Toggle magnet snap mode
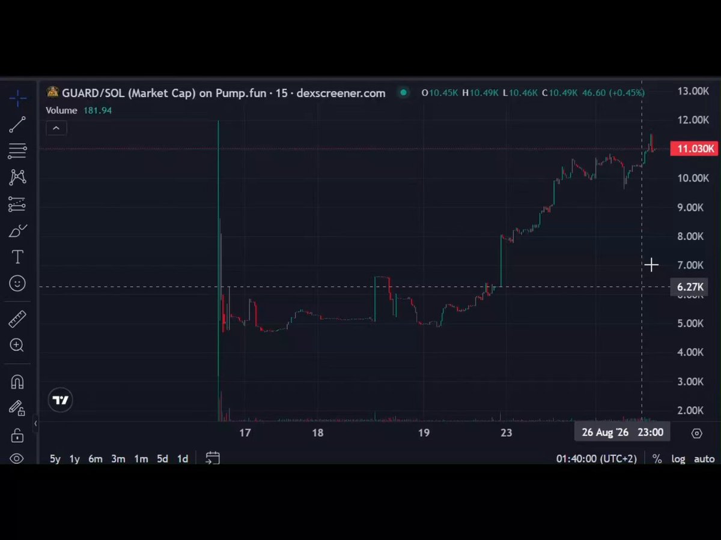This screenshot has height=540, width=721. click(x=17, y=382)
